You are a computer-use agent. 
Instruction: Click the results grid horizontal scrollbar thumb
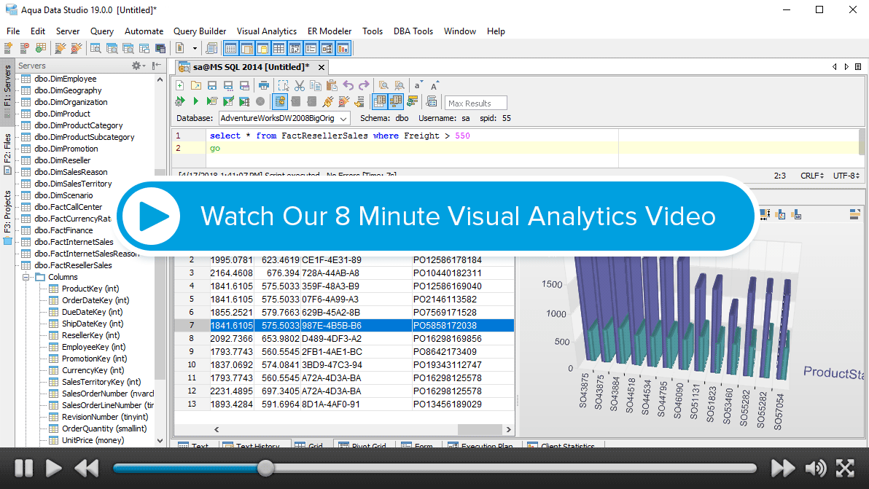point(480,429)
